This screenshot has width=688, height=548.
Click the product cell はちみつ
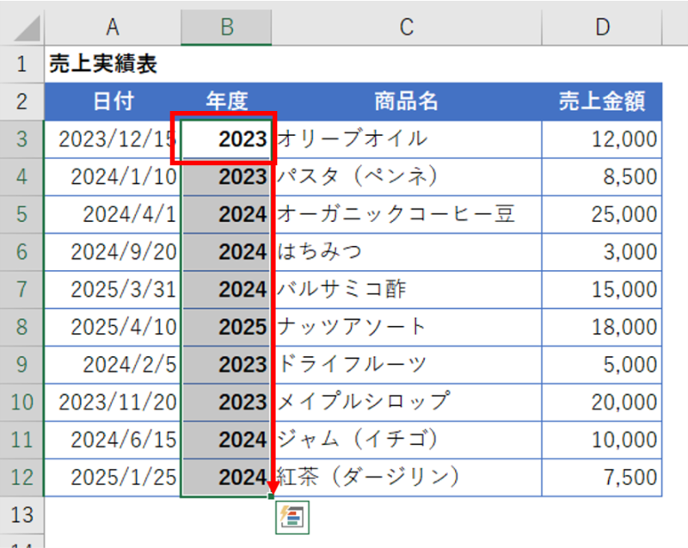pos(407,252)
